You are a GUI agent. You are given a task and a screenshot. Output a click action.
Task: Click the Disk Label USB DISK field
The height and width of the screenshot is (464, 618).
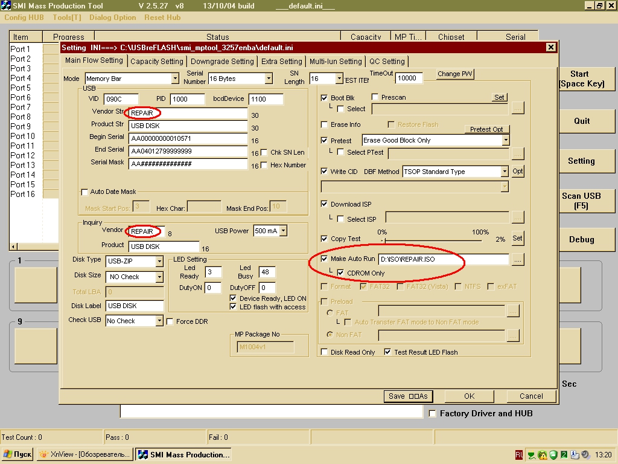click(135, 306)
